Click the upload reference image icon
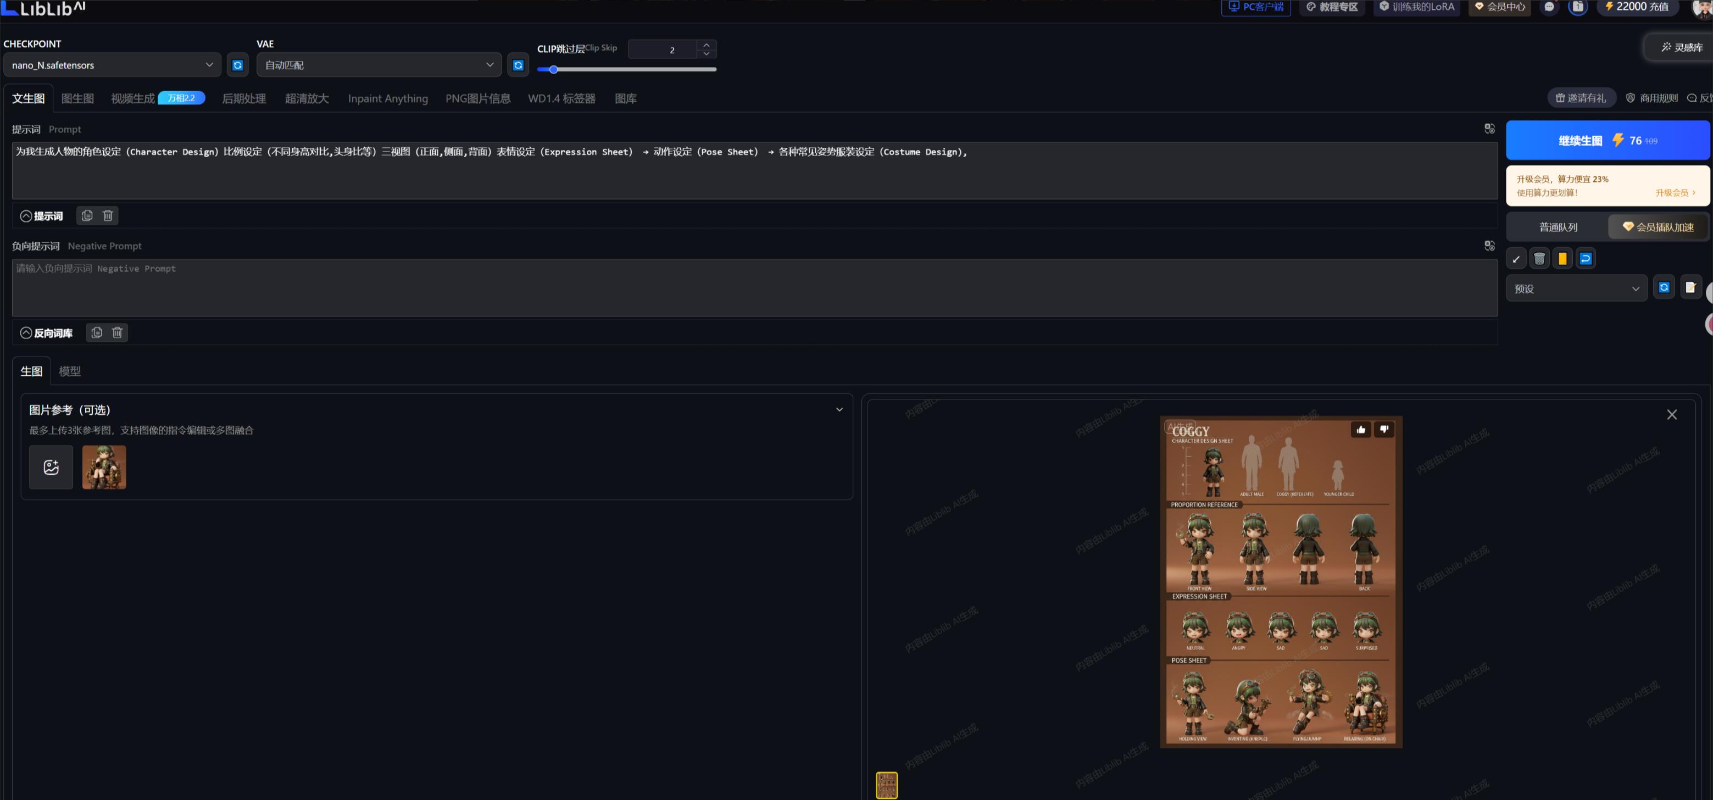Viewport: 1713px width, 800px height. 51,468
